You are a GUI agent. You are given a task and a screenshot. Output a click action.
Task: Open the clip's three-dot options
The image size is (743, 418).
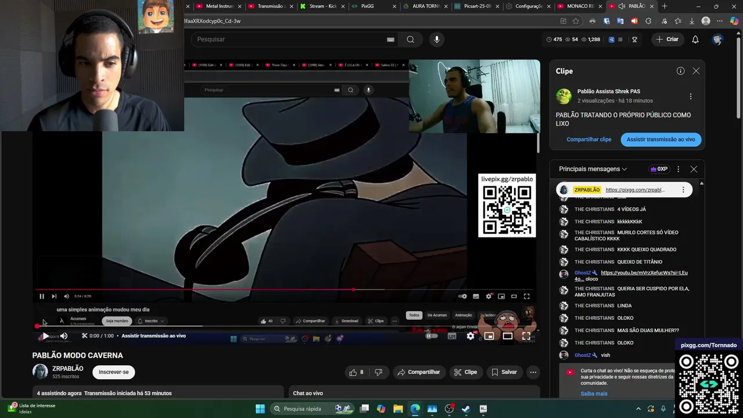pyautogui.click(x=690, y=96)
